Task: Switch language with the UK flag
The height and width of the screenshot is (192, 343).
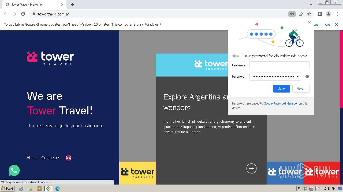Action: [x=69, y=158]
